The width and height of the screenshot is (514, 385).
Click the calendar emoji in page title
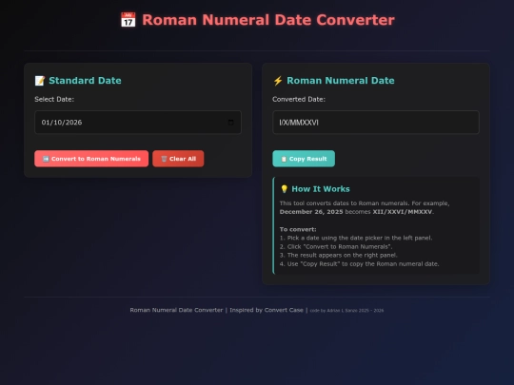coord(128,20)
